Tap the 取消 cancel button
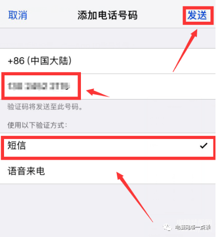Screen dimensions: 217x237 (x=18, y=15)
